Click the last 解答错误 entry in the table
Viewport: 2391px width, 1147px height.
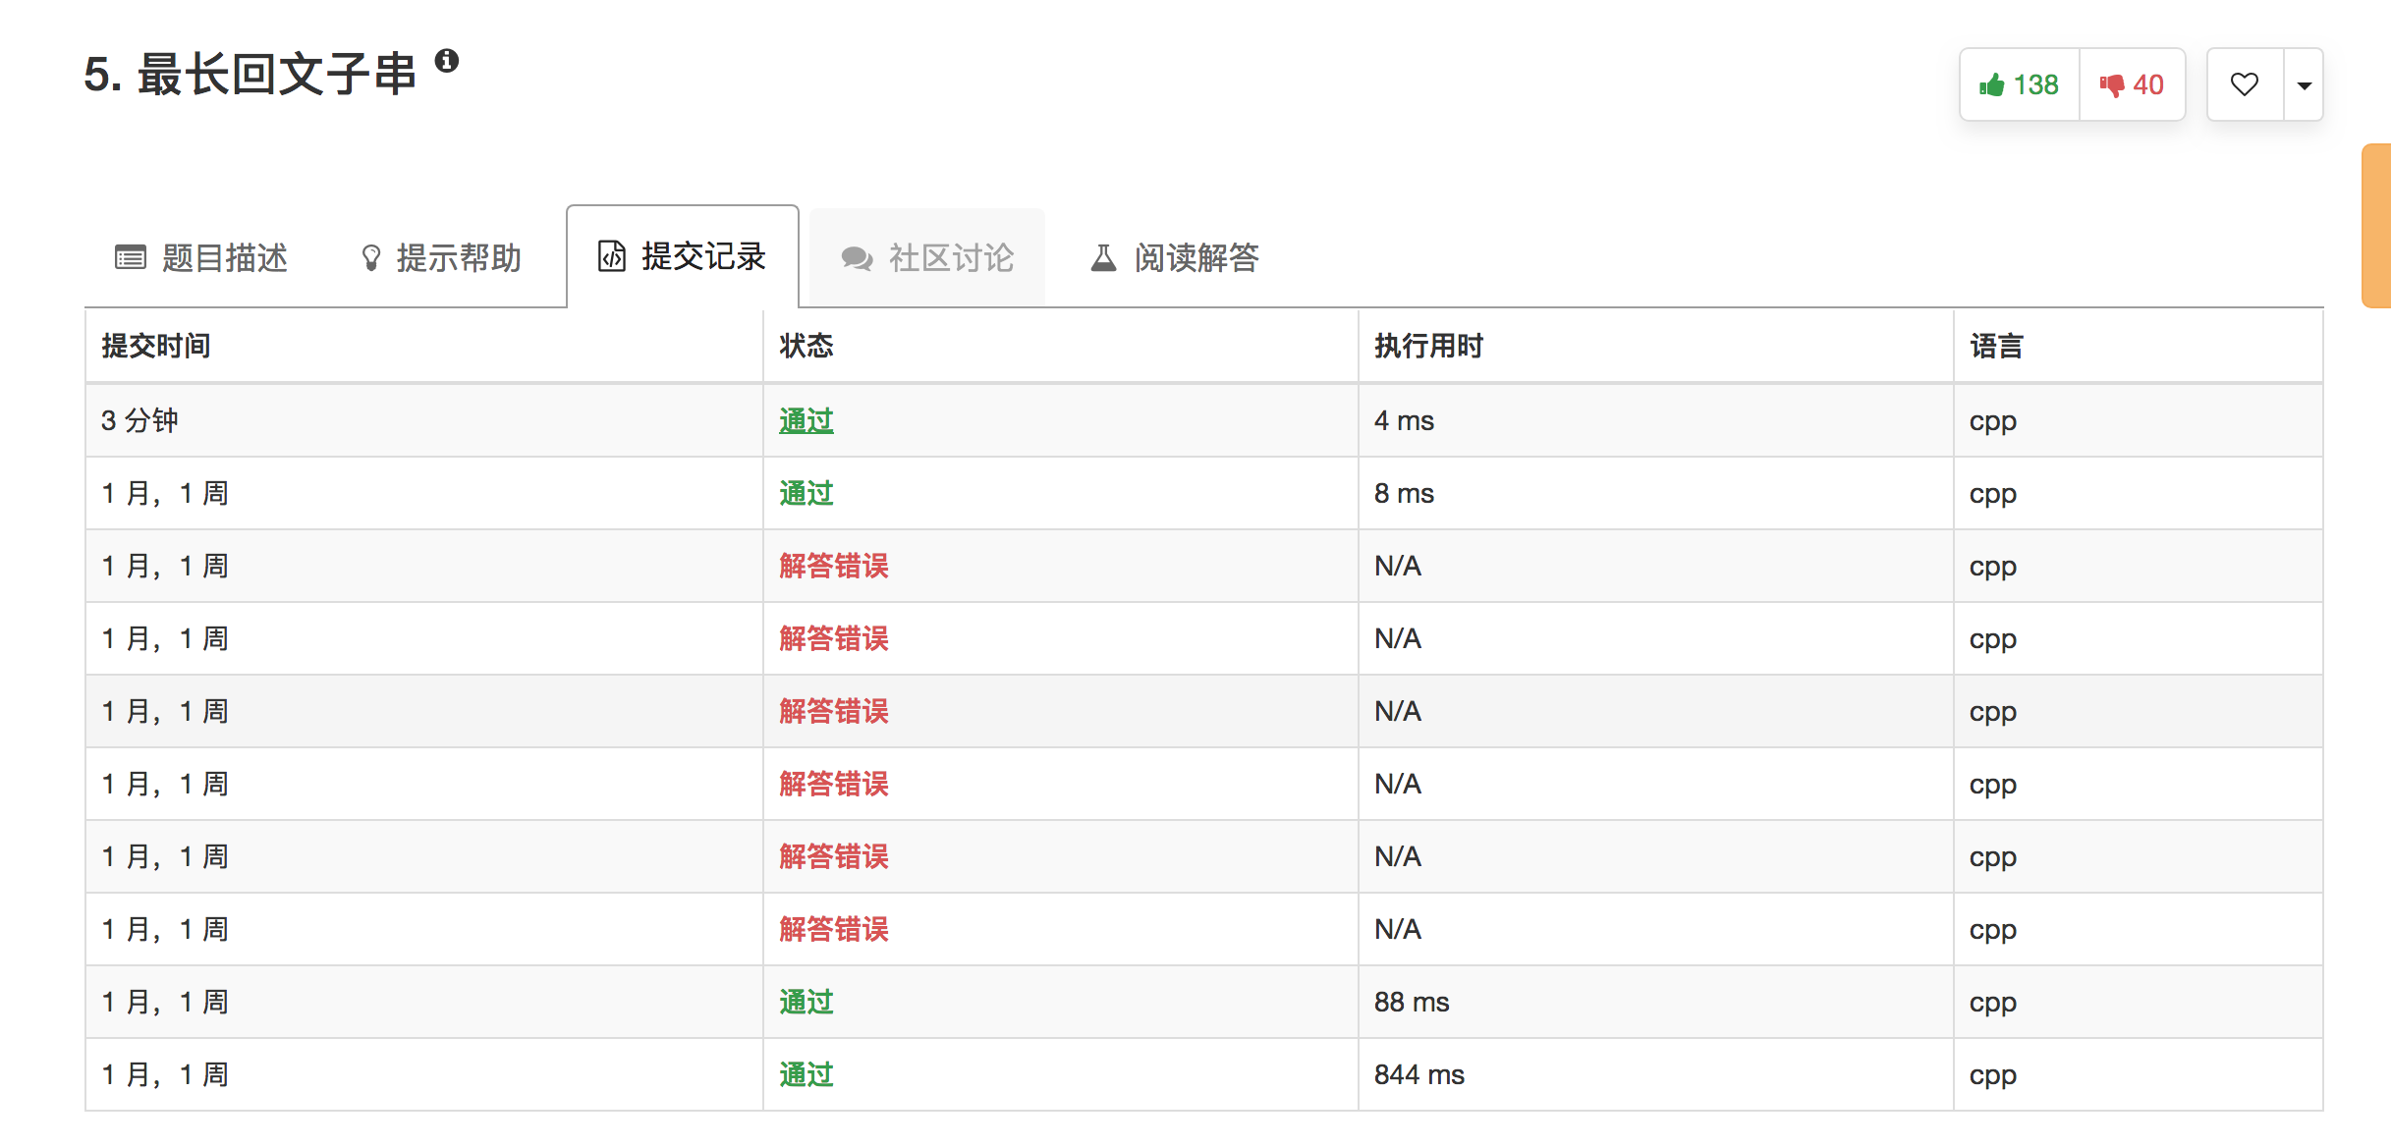pyautogui.click(x=833, y=929)
